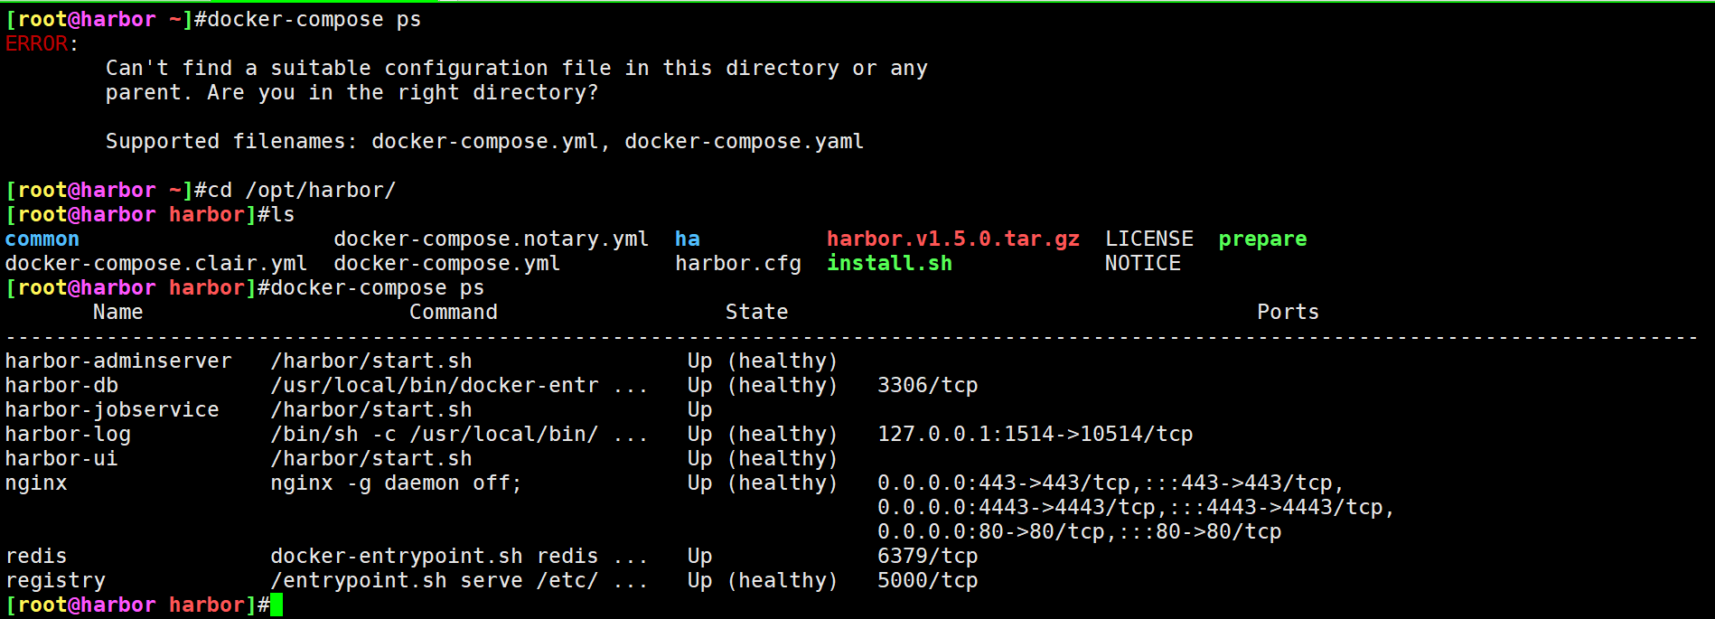
Task: Click the 'harbor-jobservice' container name
Action: [x=112, y=409]
